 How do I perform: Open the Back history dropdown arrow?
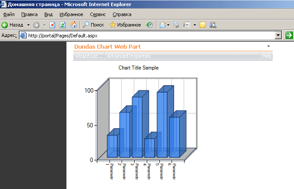[x=28, y=25]
